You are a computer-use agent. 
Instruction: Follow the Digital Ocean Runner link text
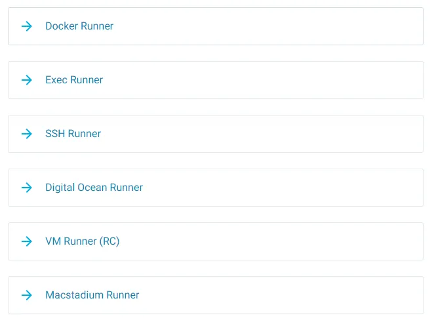[94, 188]
